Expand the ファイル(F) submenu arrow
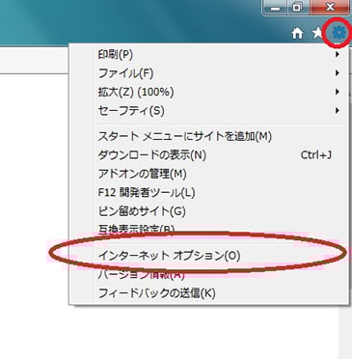 point(337,73)
